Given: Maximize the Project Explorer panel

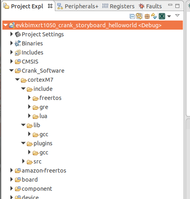Looking at the screenshot, I should [177, 6].
